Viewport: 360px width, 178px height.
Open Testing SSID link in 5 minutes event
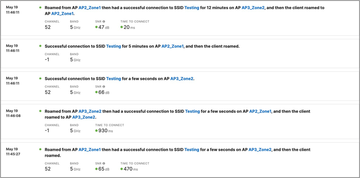pyautogui.click(x=114, y=46)
